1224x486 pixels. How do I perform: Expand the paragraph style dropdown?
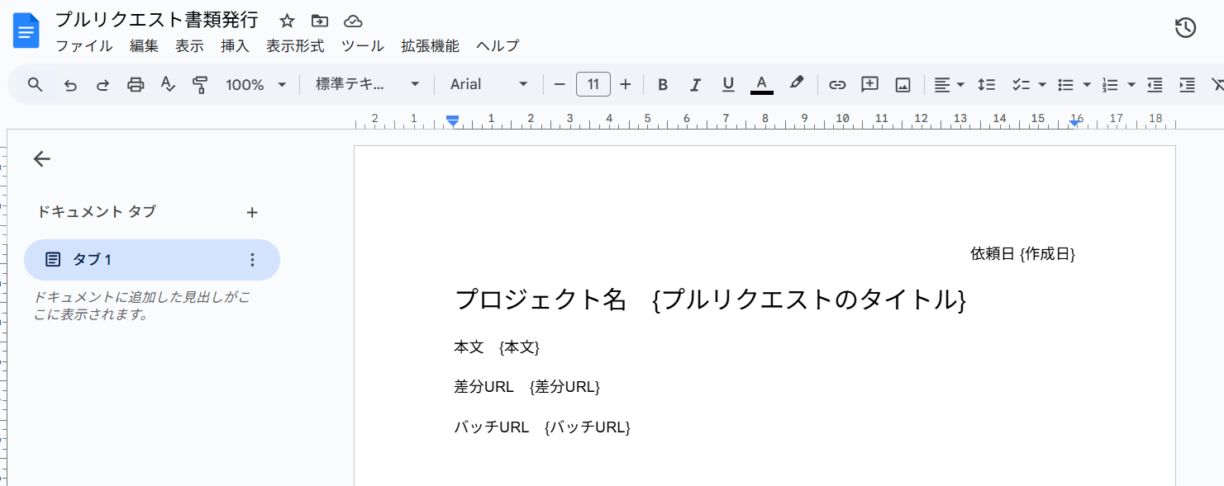(368, 84)
